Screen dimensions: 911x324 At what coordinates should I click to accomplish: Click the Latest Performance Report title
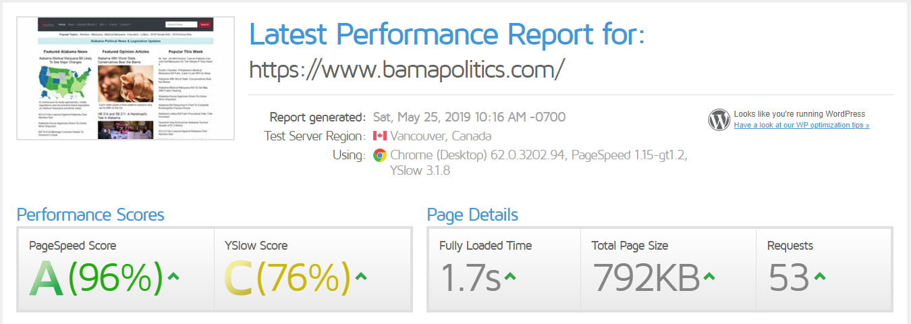pos(447,33)
